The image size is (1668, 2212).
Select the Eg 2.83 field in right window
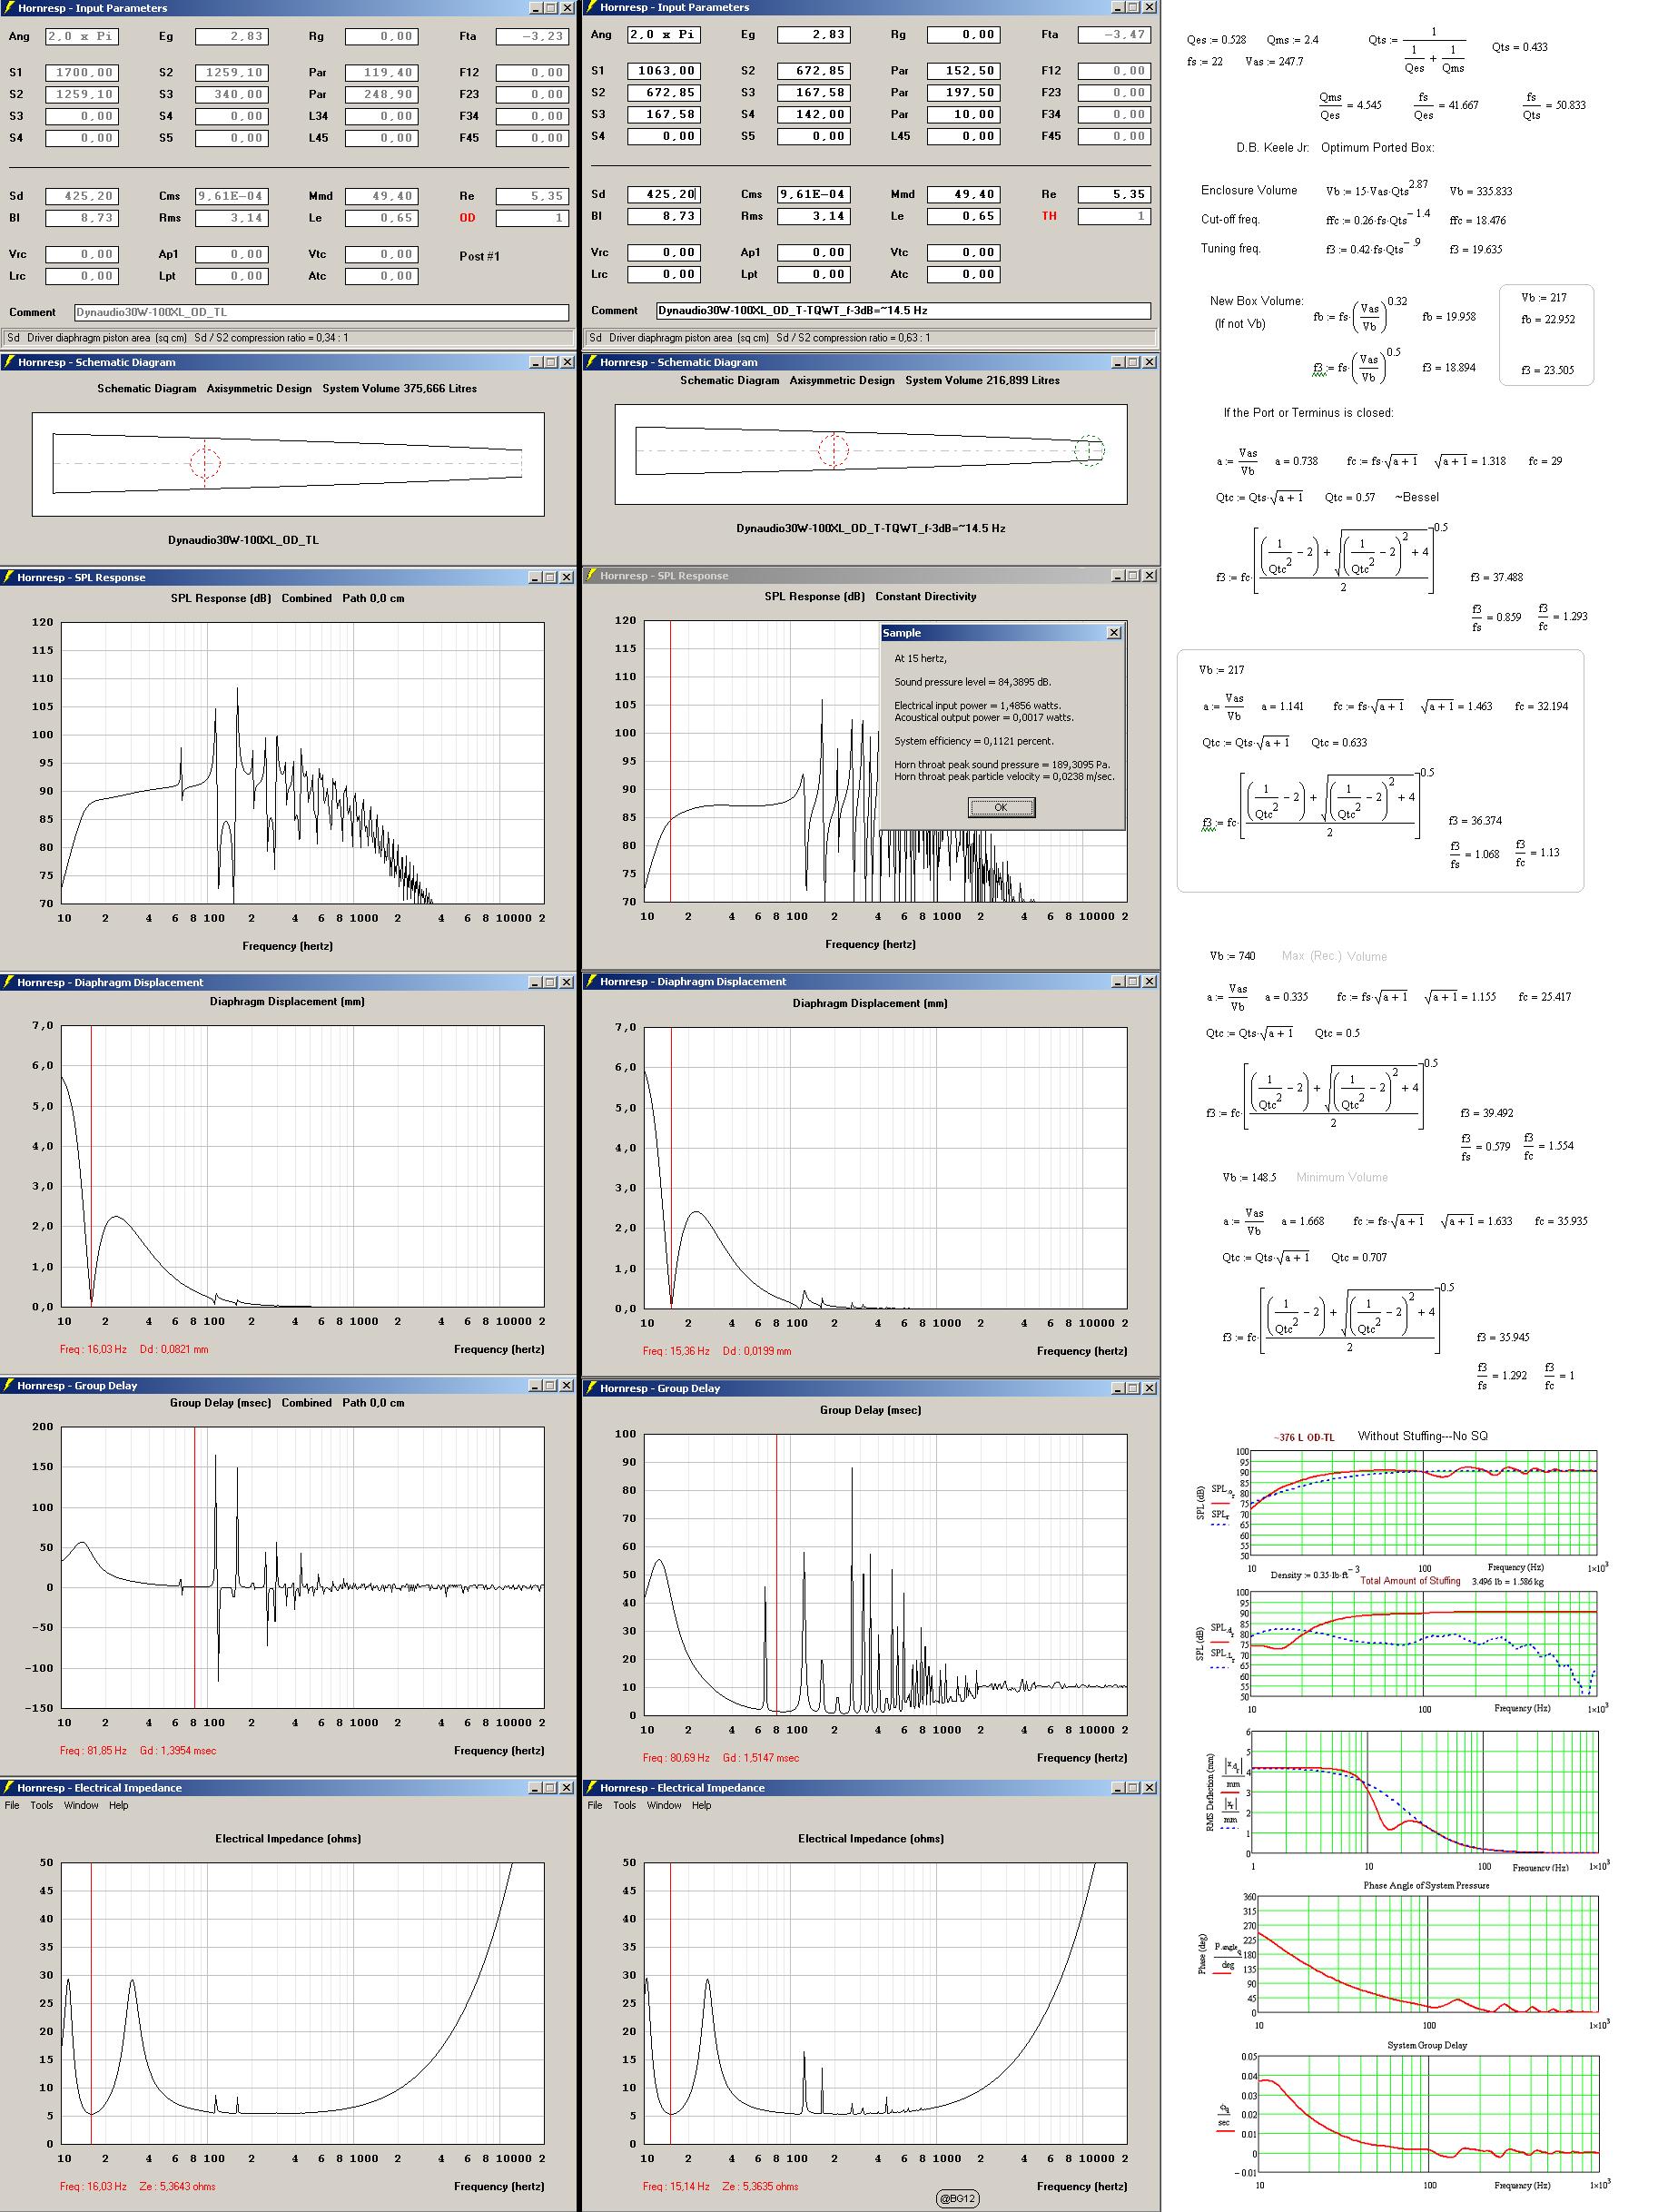814,34
